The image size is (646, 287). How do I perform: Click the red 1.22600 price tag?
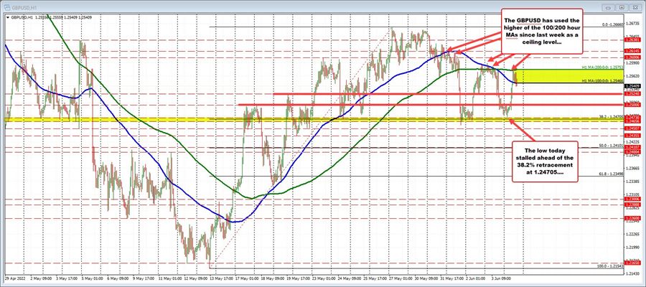pyautogui.click(x=632, y=218)
